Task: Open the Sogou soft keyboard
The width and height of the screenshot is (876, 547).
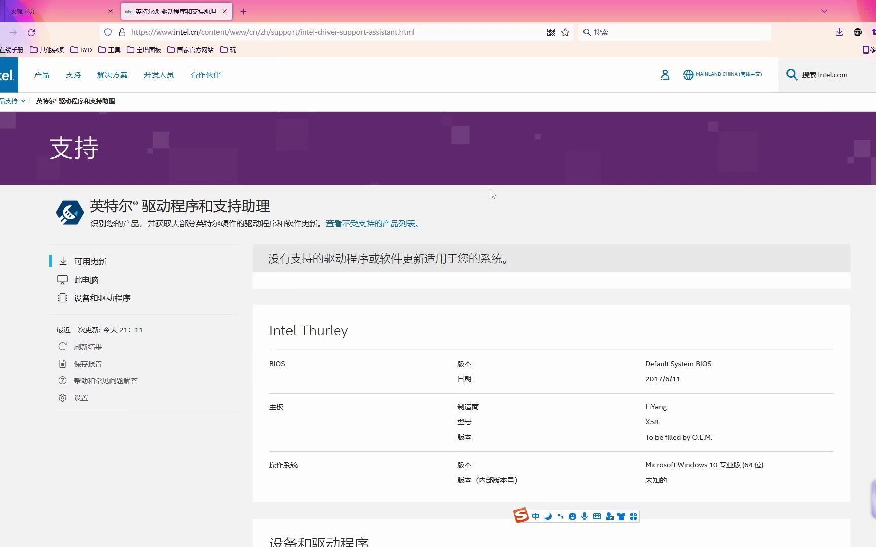Action: 597,516
